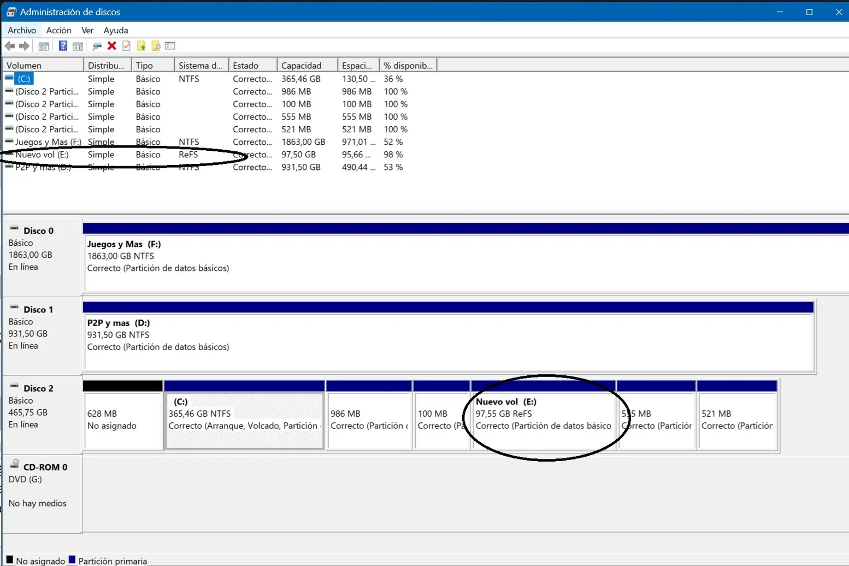849x566 pixels.
Task: Select the 986 MB partition block in Disco 2
Action: point(369,415)
